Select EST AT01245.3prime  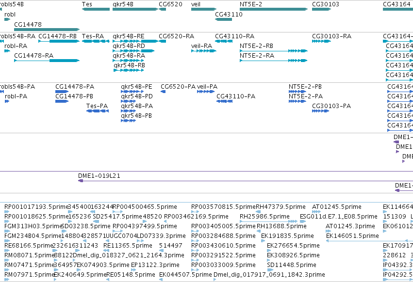328,231
